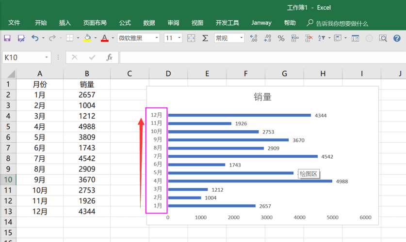Switch to the 页面布局 tab
This screenshot has width=406, height=242.
(x=95, y=23)
